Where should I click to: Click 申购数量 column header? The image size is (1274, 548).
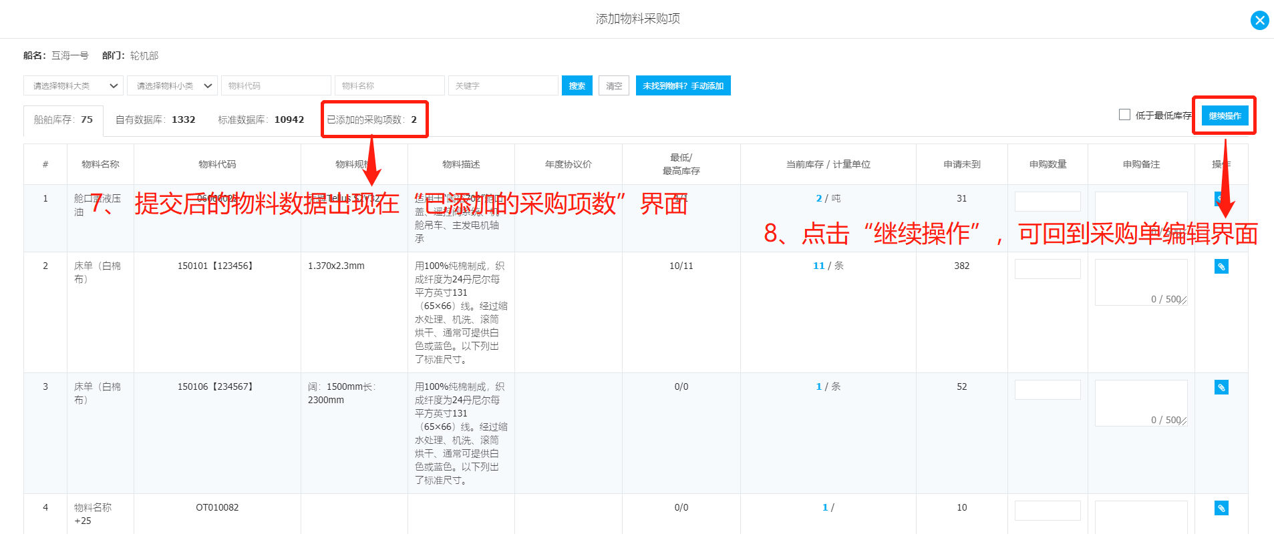pyautogui.click(x=1048, y=164)
